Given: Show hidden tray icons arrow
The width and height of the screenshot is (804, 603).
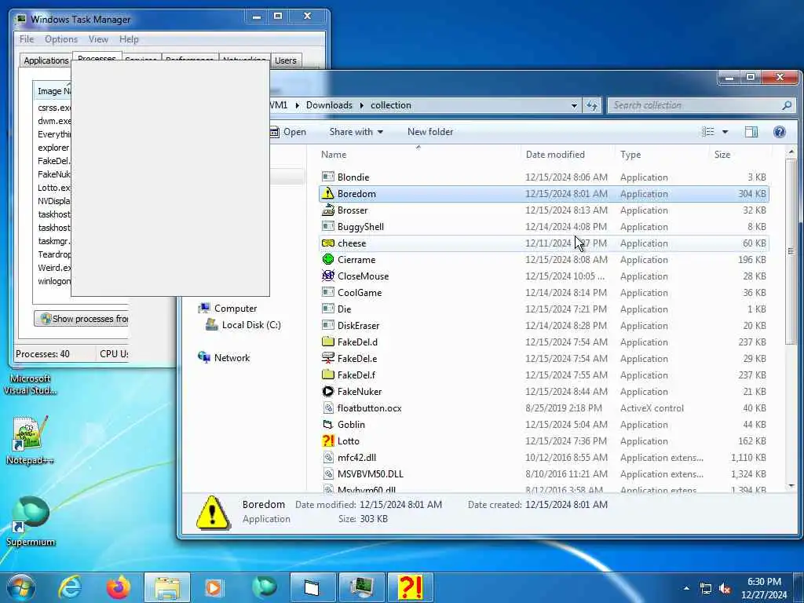Looking at the screenshot, I should pos(686,588).
